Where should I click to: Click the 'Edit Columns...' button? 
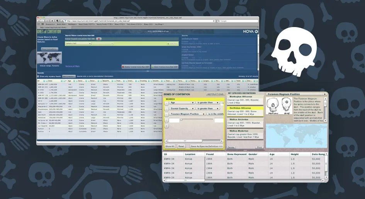click(x=69, y=77)
